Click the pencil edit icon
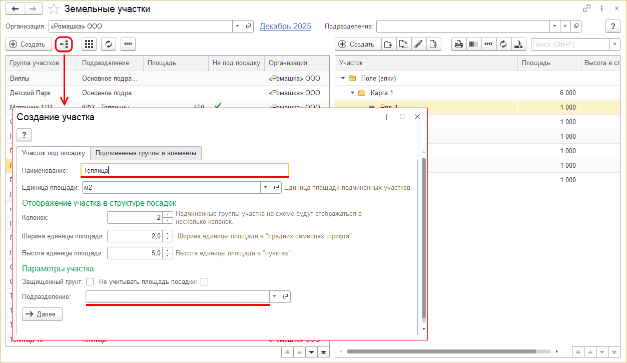 pos(418,44)
